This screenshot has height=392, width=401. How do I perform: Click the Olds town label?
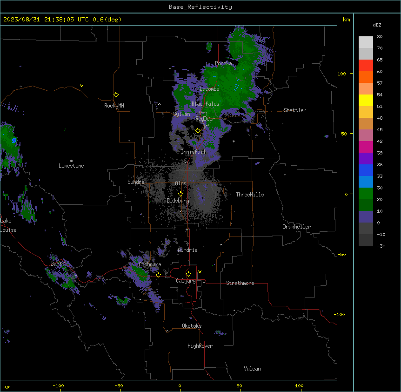coord(180,183)
